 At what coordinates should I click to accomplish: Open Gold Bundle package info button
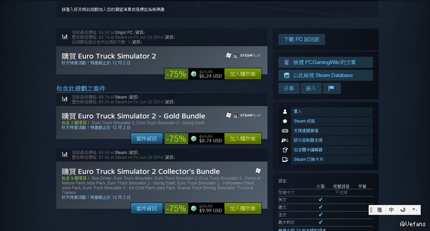point(147,139)
